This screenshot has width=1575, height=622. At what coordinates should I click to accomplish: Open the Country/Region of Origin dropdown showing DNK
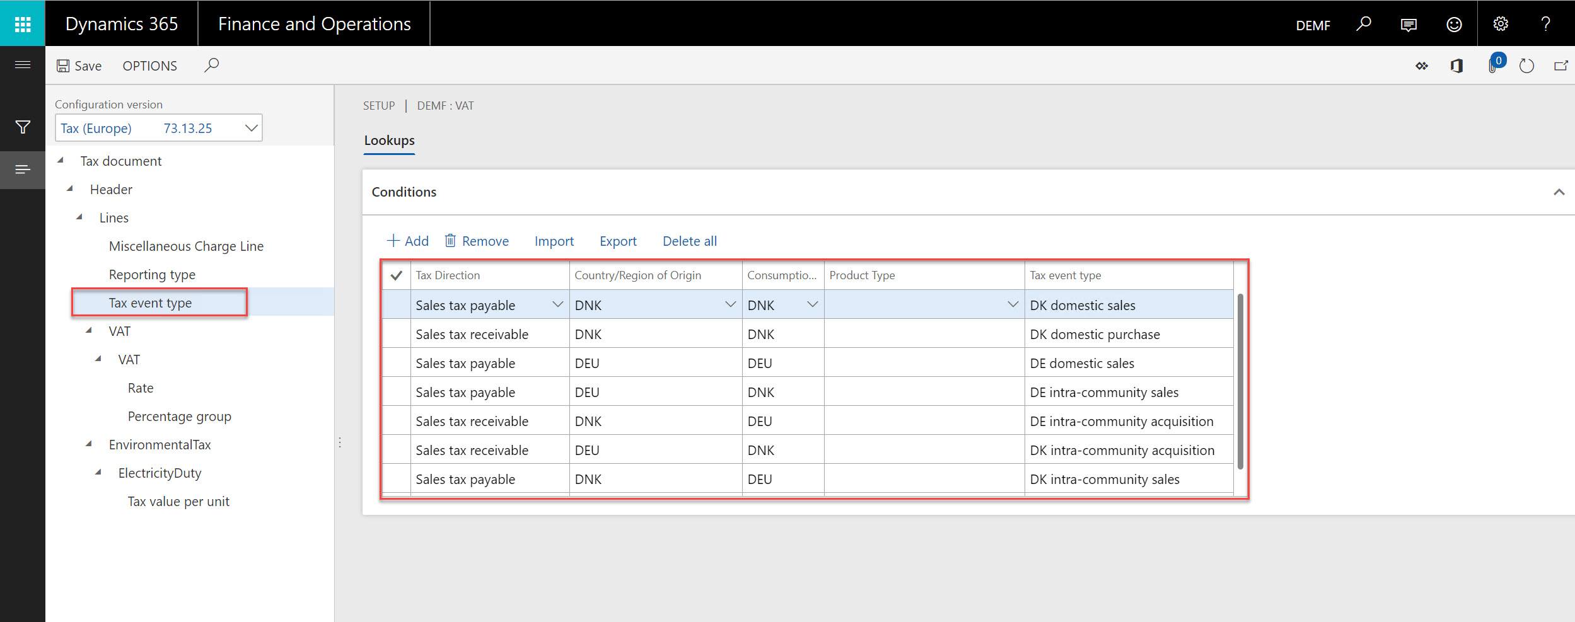(x=731, y=304)
